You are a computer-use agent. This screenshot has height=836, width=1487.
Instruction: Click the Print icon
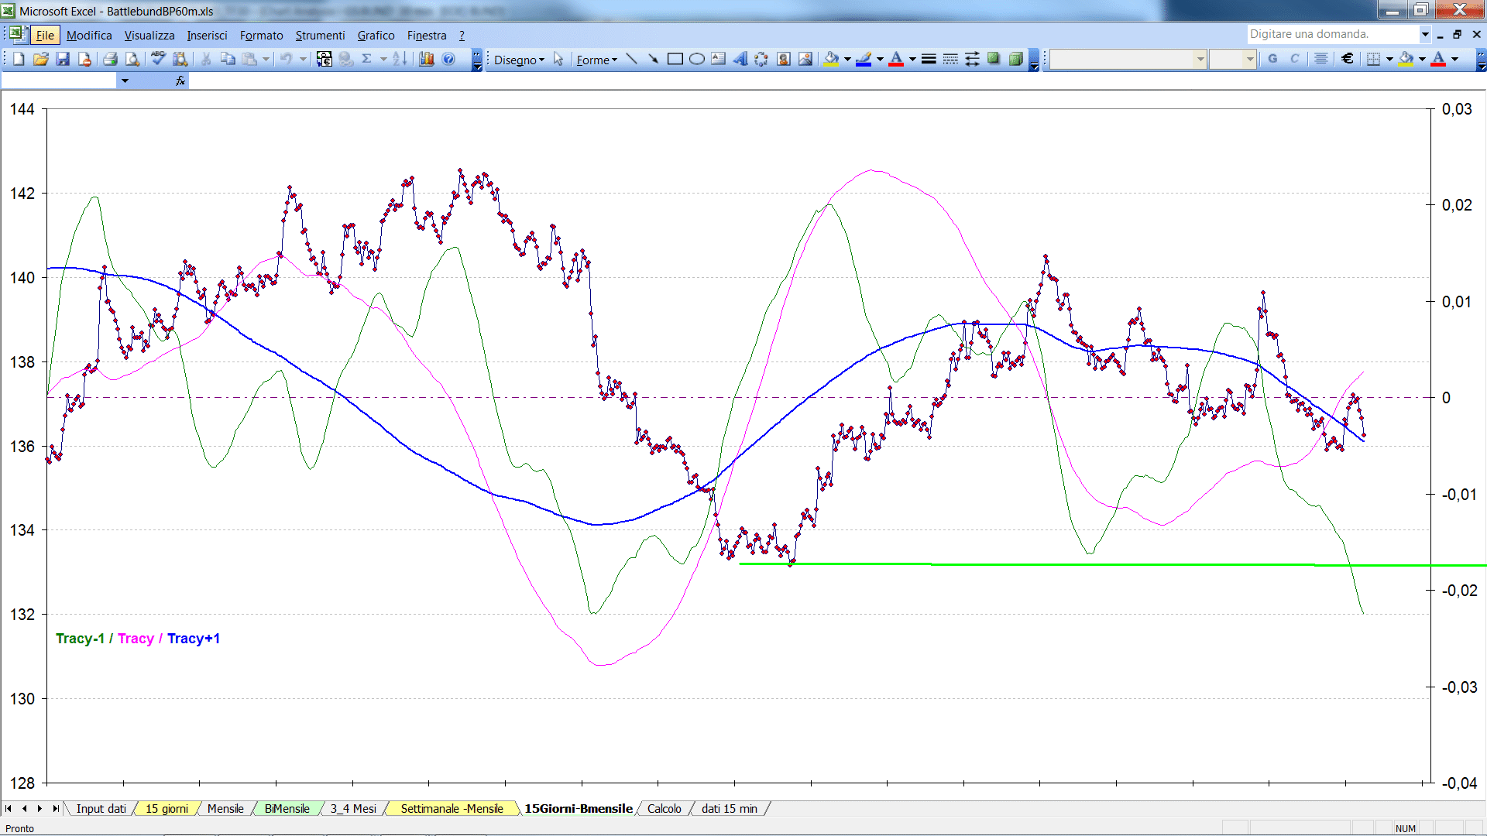pyautogui.click(x=110, y=59)
